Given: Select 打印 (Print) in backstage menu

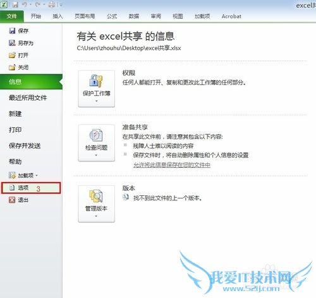Looking at the screenshot, I should click(15, 130).
